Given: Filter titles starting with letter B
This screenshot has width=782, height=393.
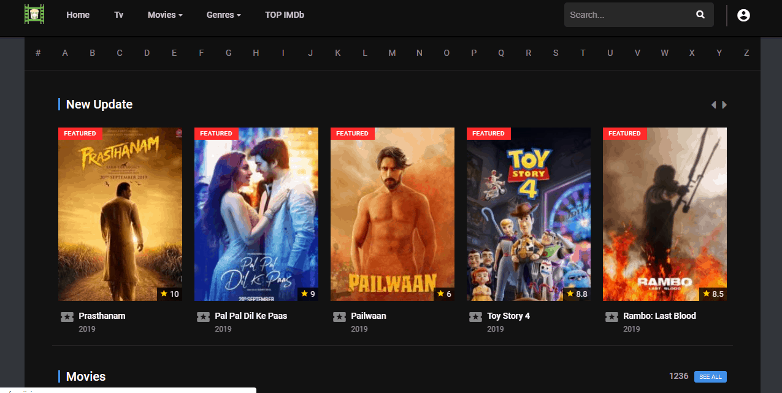Looking at the screenshot, I should click(93, 53).
